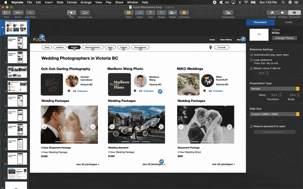The height and width of the screenshot is (189, 303).
Task: Switch to the Audio tab
Action: 288,22
